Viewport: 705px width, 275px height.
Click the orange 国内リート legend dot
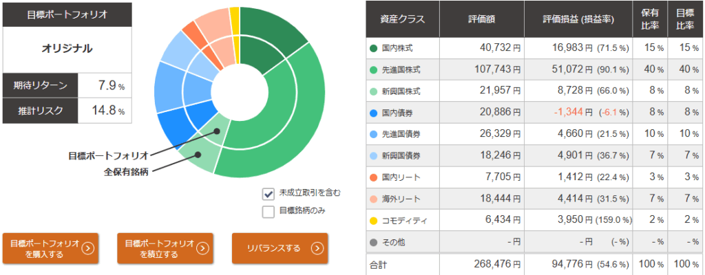374,177
